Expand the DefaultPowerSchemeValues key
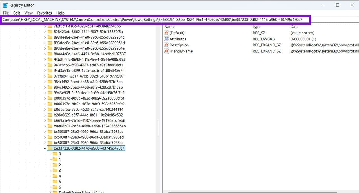Viewport: 359px width, 193px height. click(x=50, y=192)
